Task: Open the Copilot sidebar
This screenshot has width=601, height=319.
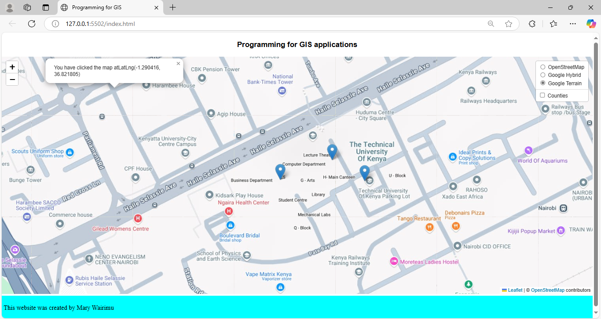Action: 591,24
